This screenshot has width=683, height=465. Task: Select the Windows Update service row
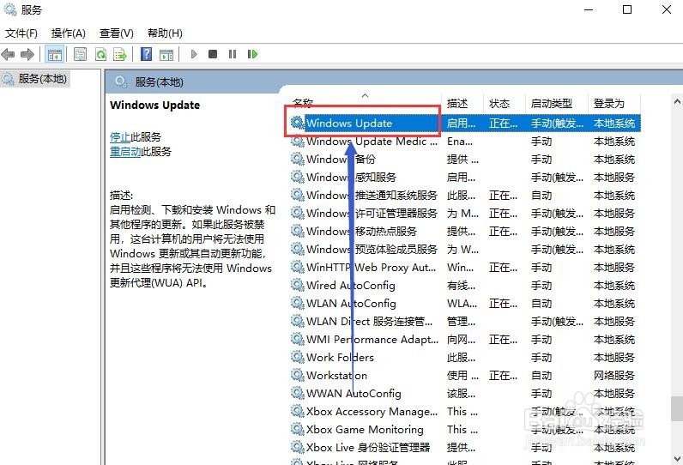(x=464, y=124)
